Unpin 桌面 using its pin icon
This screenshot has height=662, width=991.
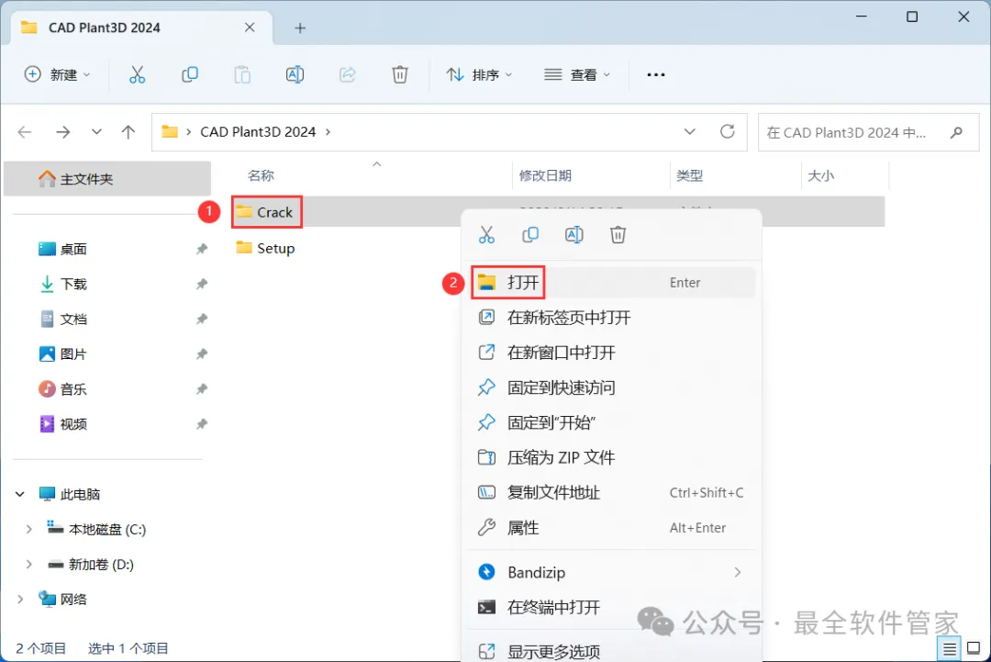tap(202, 249)
